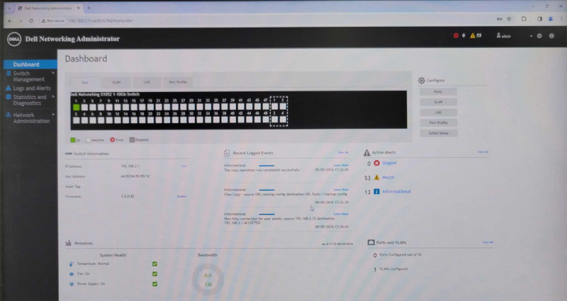Switch to the LAG tab
This screenshot has height=301, width=567.
pos(147,82)
